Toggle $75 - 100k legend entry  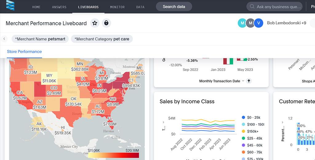tap(253, 158)
